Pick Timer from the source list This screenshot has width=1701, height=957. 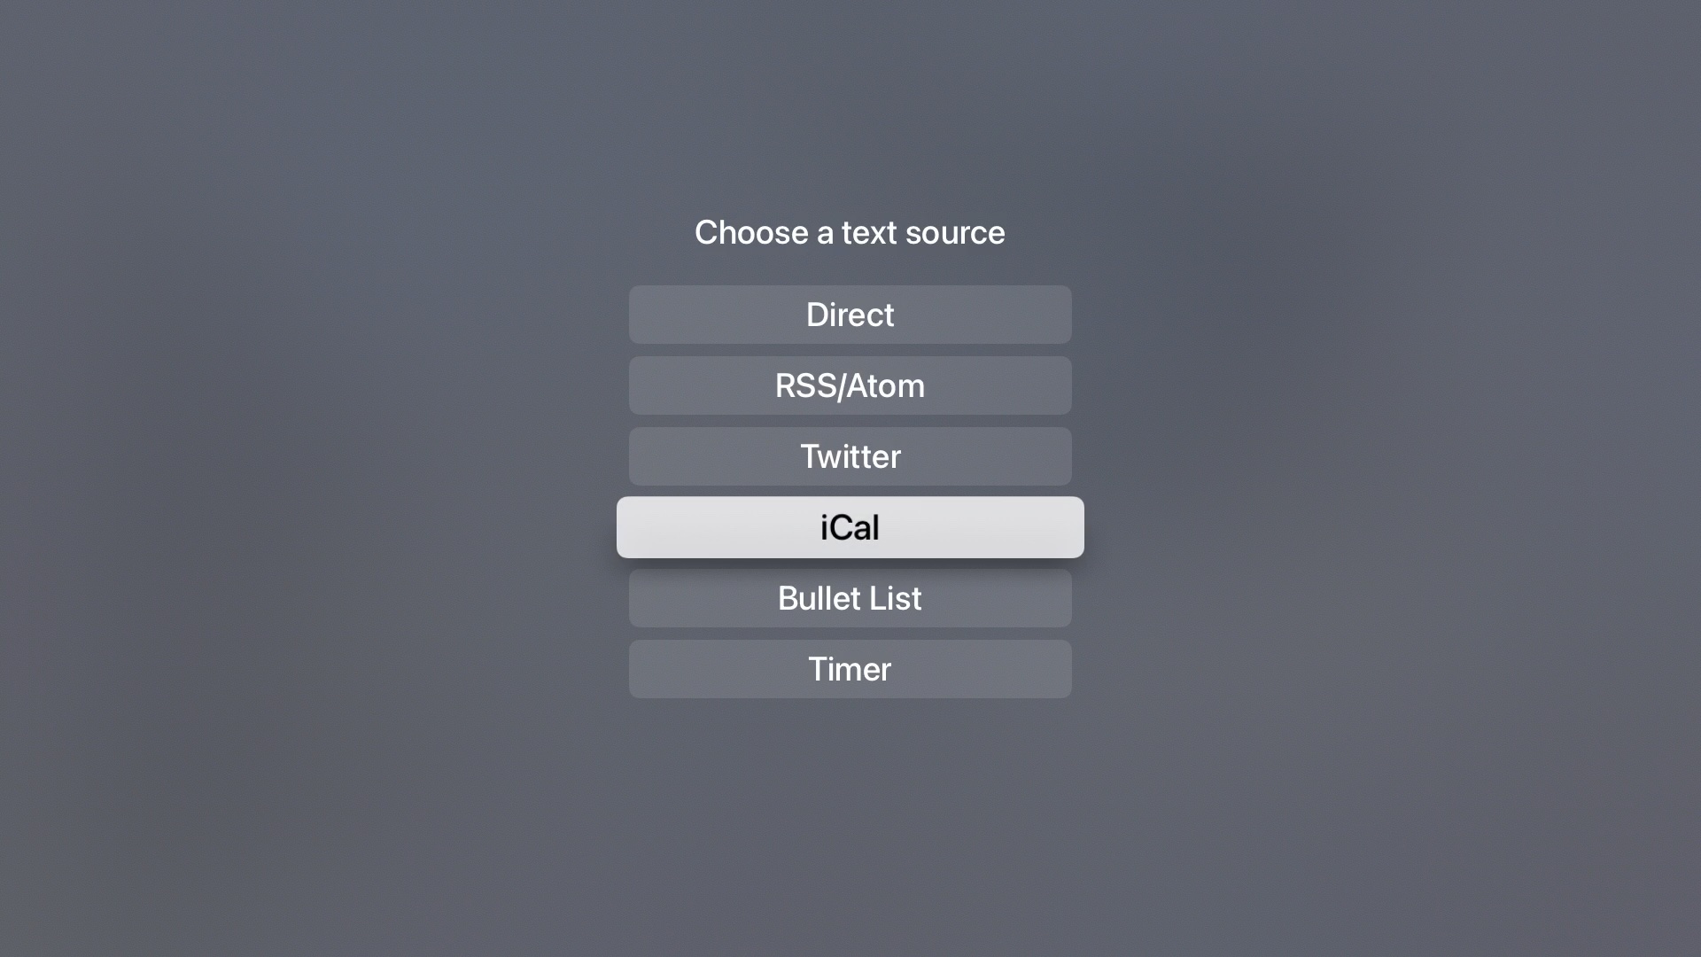(x=850, y=669)
